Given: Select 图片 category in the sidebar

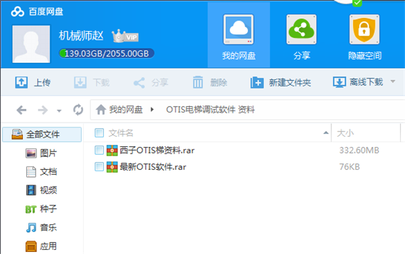Looking at the screenshot, I should click(x=41, y=153).
